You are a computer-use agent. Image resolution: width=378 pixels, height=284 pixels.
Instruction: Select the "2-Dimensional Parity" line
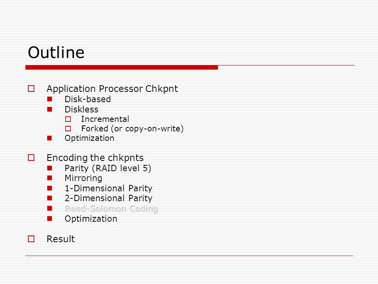click(x=109, y=198)
